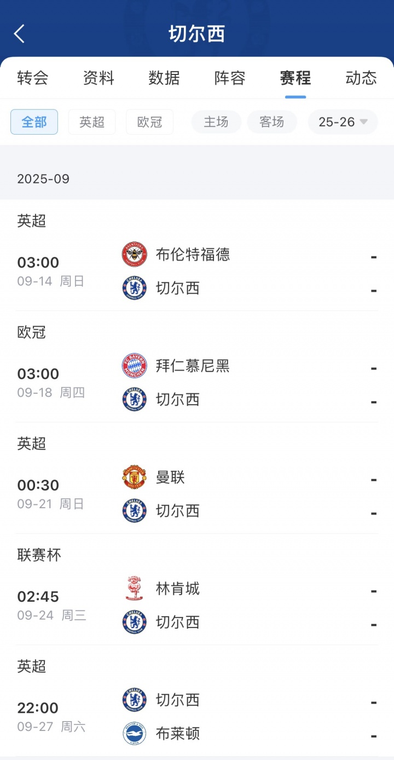Open the 25-26 season dropdown
Viewport: 394px width, 760px height.
coord(343,122)
